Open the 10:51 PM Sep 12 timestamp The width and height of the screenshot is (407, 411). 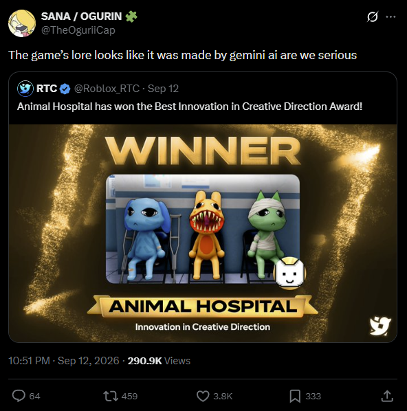click(x=64, y=361)
